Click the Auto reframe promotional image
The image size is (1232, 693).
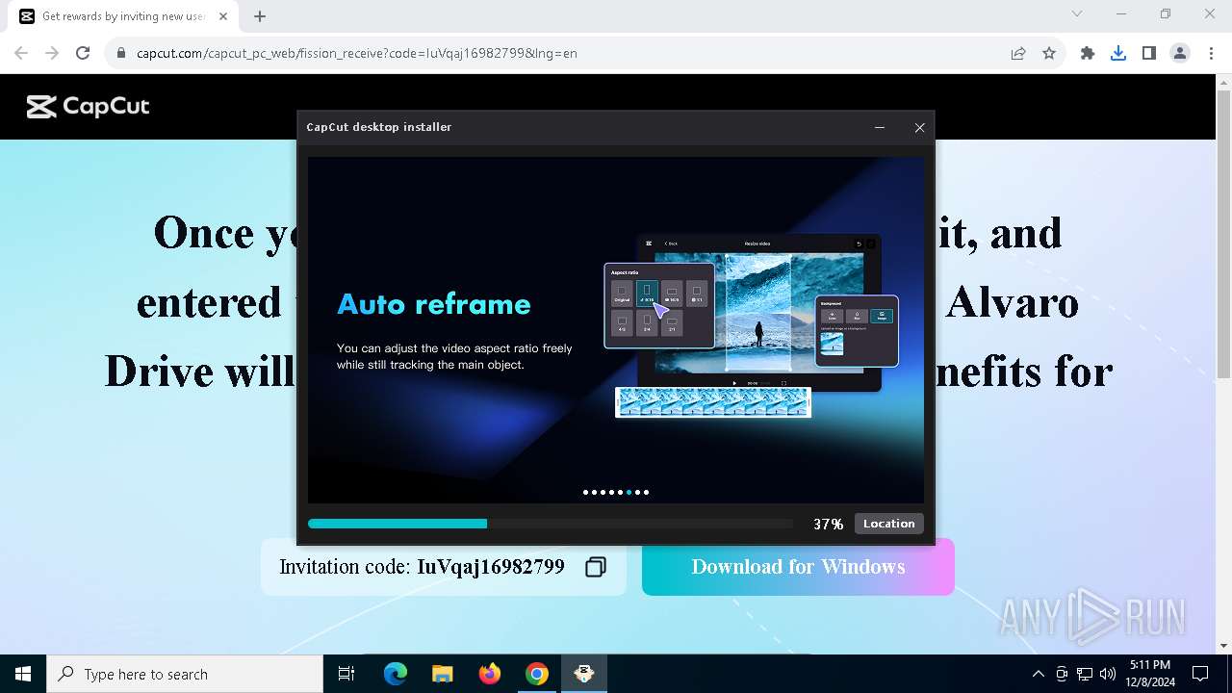[616, 330]
